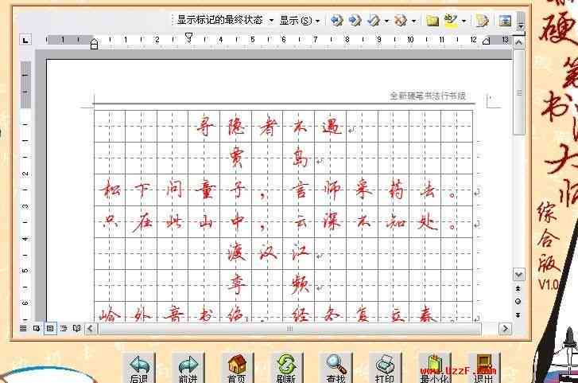Insert a new comment

(432, 21)
